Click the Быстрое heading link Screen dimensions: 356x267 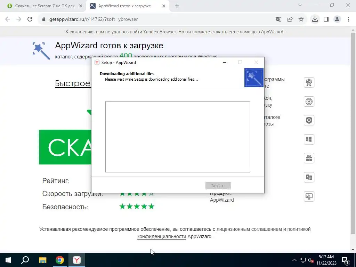(x=73, y=83)
